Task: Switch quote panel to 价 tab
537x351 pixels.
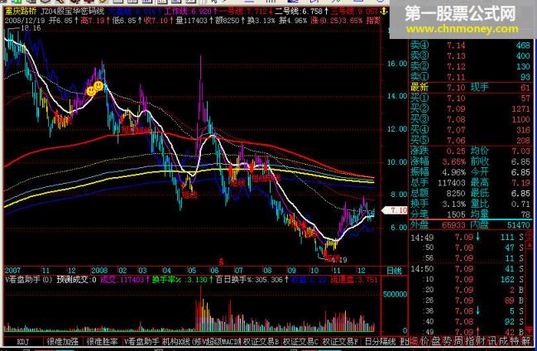Action: tap(424, 341)
